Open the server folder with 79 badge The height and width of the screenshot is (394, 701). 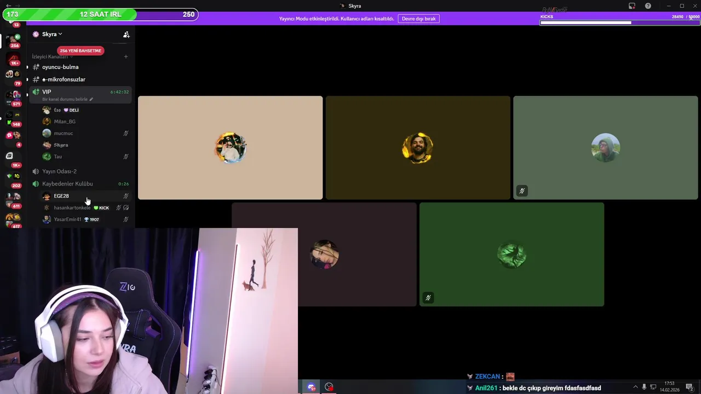coord(14,77)
